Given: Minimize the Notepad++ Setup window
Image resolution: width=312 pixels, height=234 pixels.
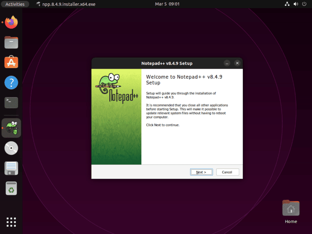Looking at the screenshot, I should [227, 63].
